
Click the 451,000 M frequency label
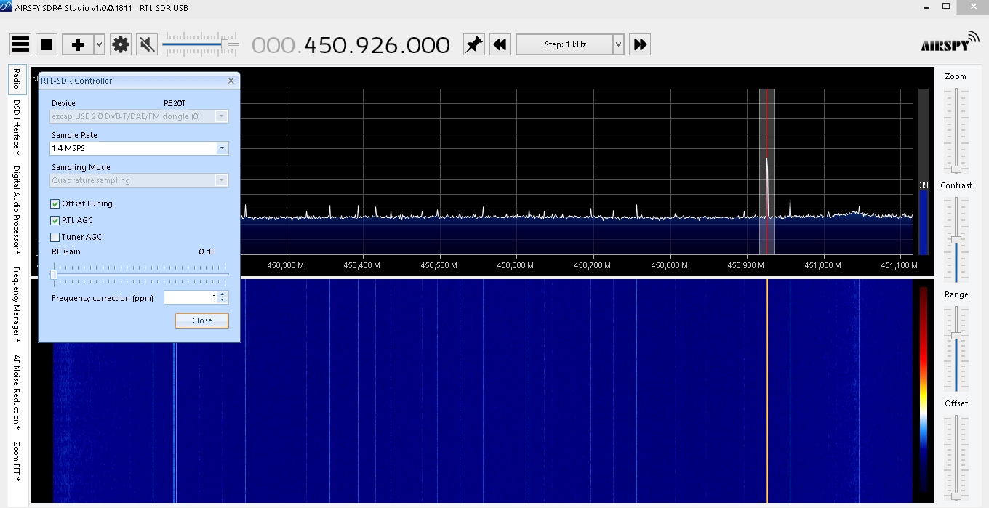click(x=823, y=265)
